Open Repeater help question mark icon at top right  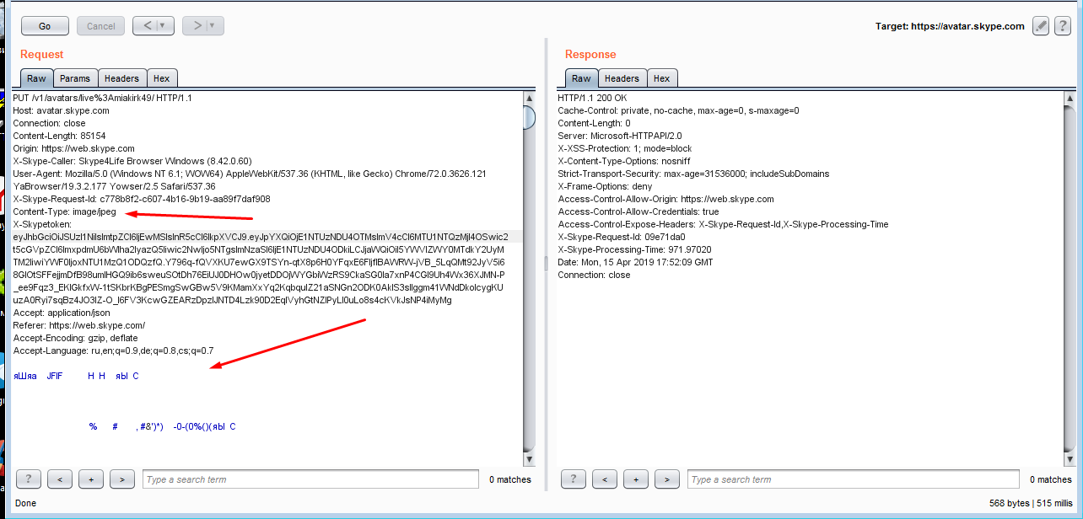1064,26
